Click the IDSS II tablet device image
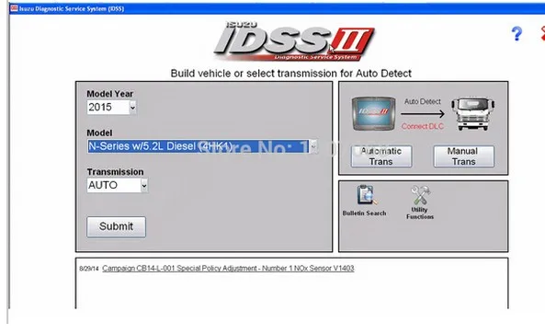The height and width of the screenshot is (334, 545). (x=374, y=114)
